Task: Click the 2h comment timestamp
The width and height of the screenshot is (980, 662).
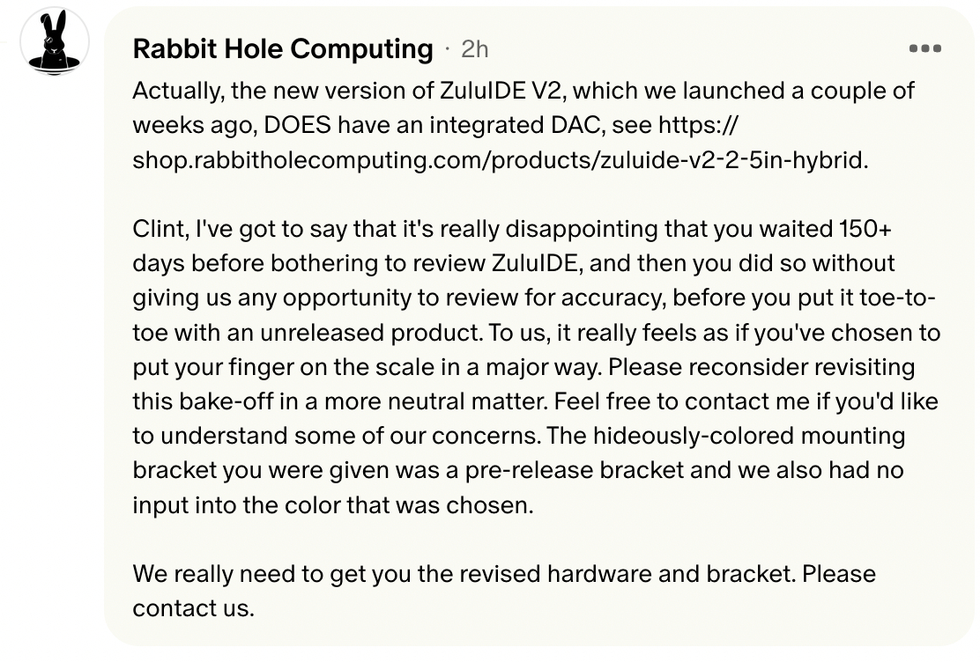Action: click(474, 49)
